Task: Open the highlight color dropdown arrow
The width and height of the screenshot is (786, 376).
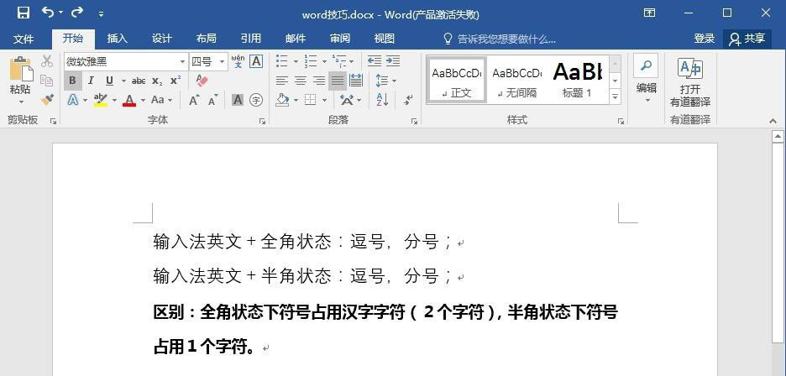Action: [x=114, y=100]
